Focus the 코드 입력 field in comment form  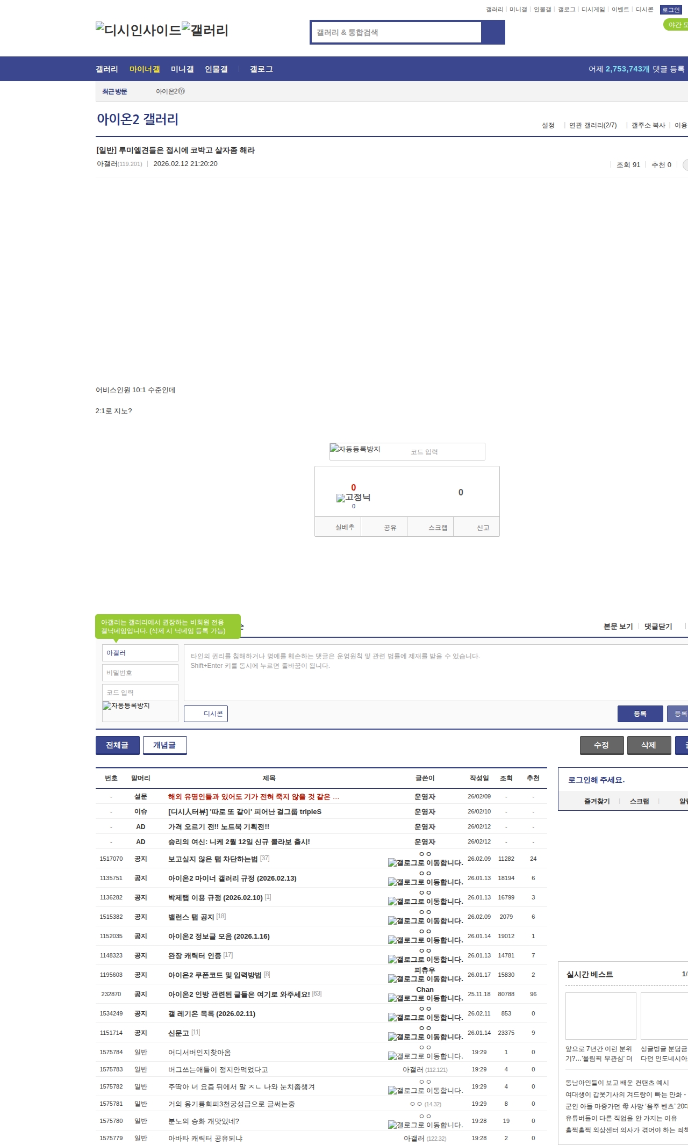(x=140, y=693)
